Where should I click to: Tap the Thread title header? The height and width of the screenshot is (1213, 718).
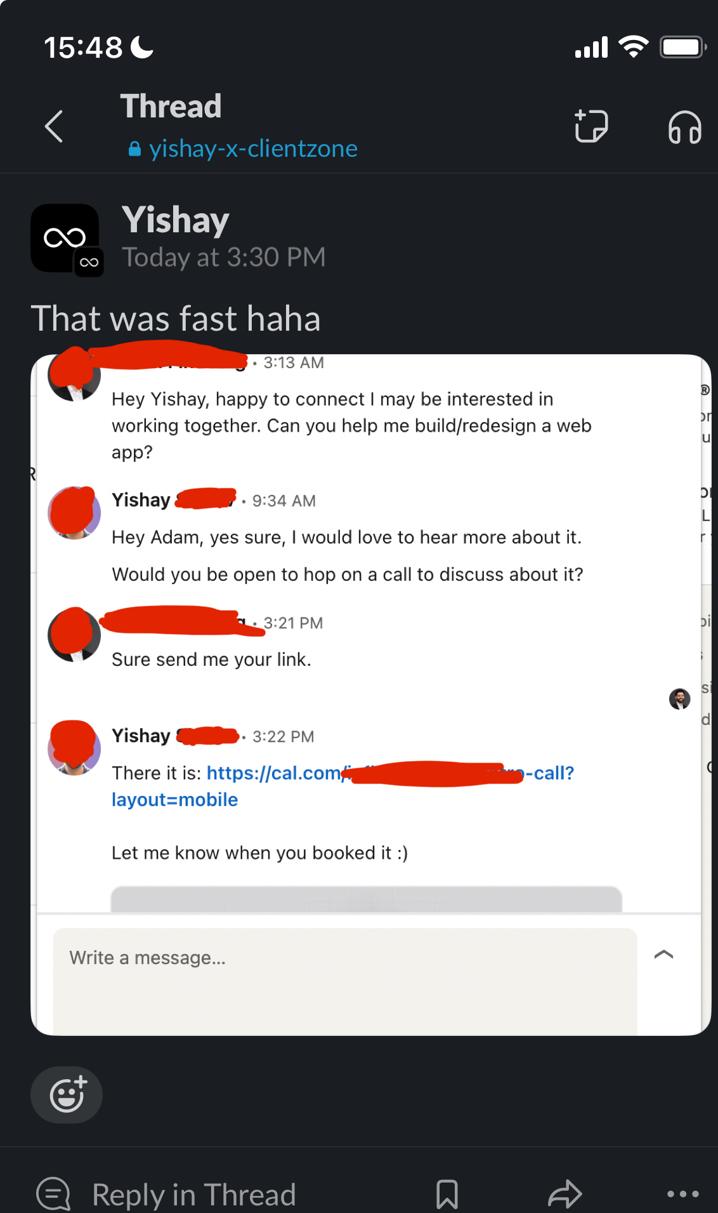click(x=171, y=106)
